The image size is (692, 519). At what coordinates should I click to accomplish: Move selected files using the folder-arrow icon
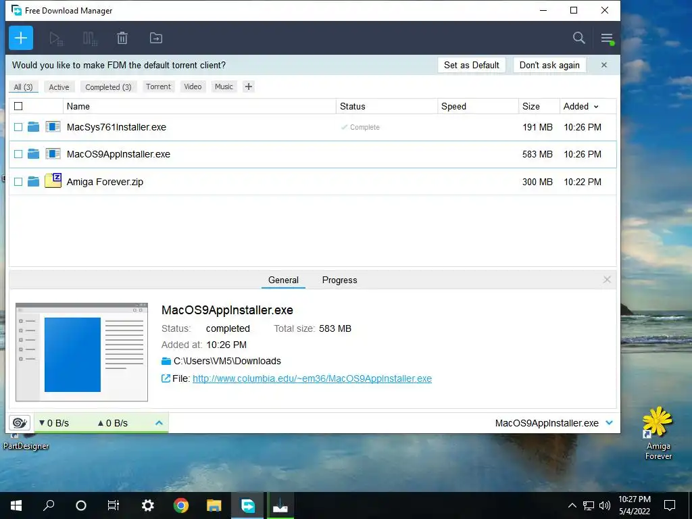point(156,38)
